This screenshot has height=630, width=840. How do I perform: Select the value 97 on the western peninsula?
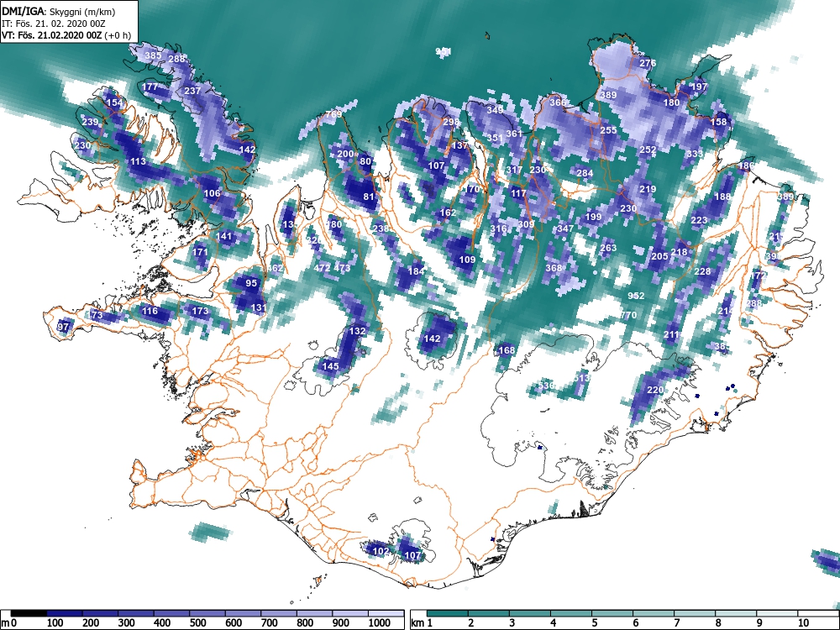(x=63, y=326)
